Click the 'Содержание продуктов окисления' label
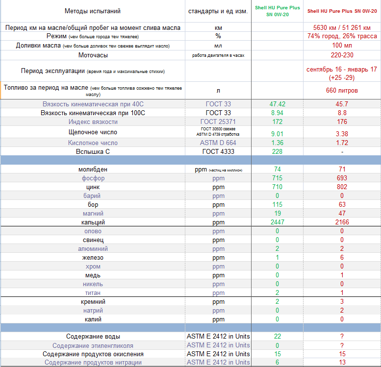This screenshot has width=381, height=367. (x=93, y=354)
